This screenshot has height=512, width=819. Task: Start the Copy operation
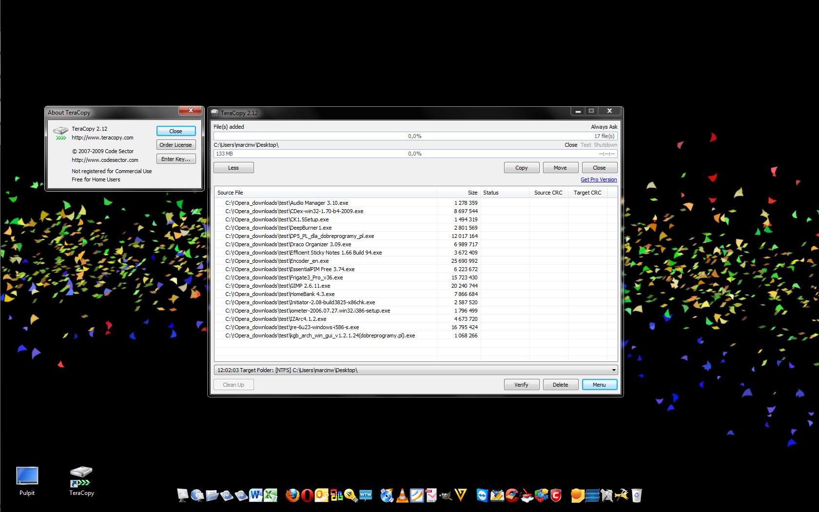click(x=522, y=168)
